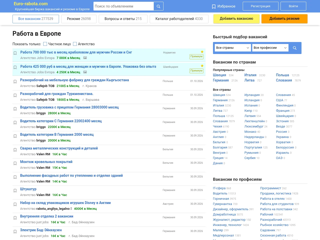Click photo icon on 7 000€ listing
This screenshot has width=320, height=240.
click(x=85, y=58)
